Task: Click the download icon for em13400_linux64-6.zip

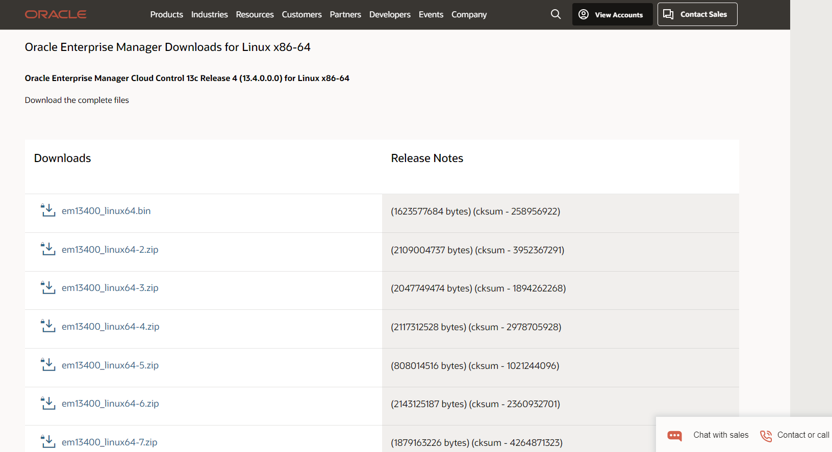Action: pos(48,403)
